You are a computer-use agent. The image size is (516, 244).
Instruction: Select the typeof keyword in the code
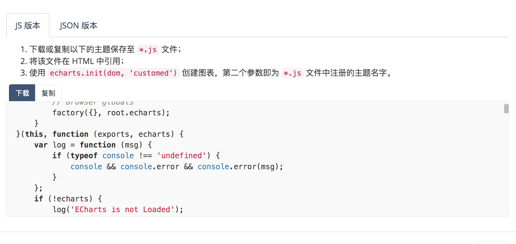click(84, 155)
